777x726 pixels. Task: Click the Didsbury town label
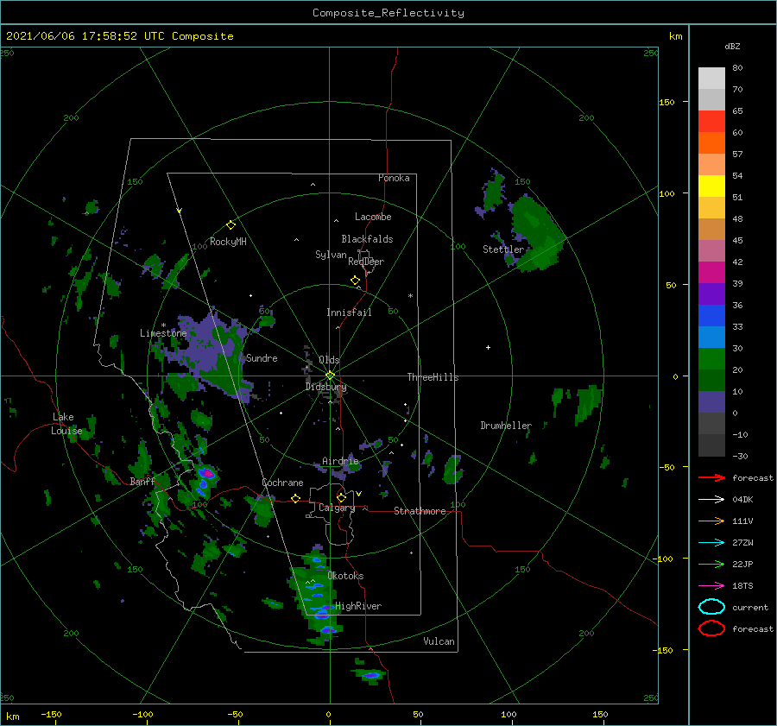[325, 387]
